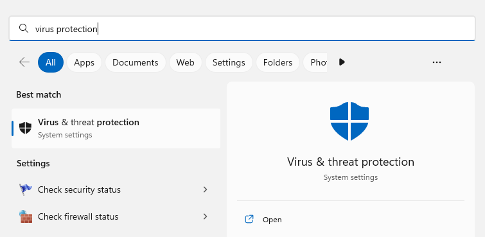This screenshot has height=237, width=485.
Task: Click the Open external link icon
Action: [x=249, y=220]
